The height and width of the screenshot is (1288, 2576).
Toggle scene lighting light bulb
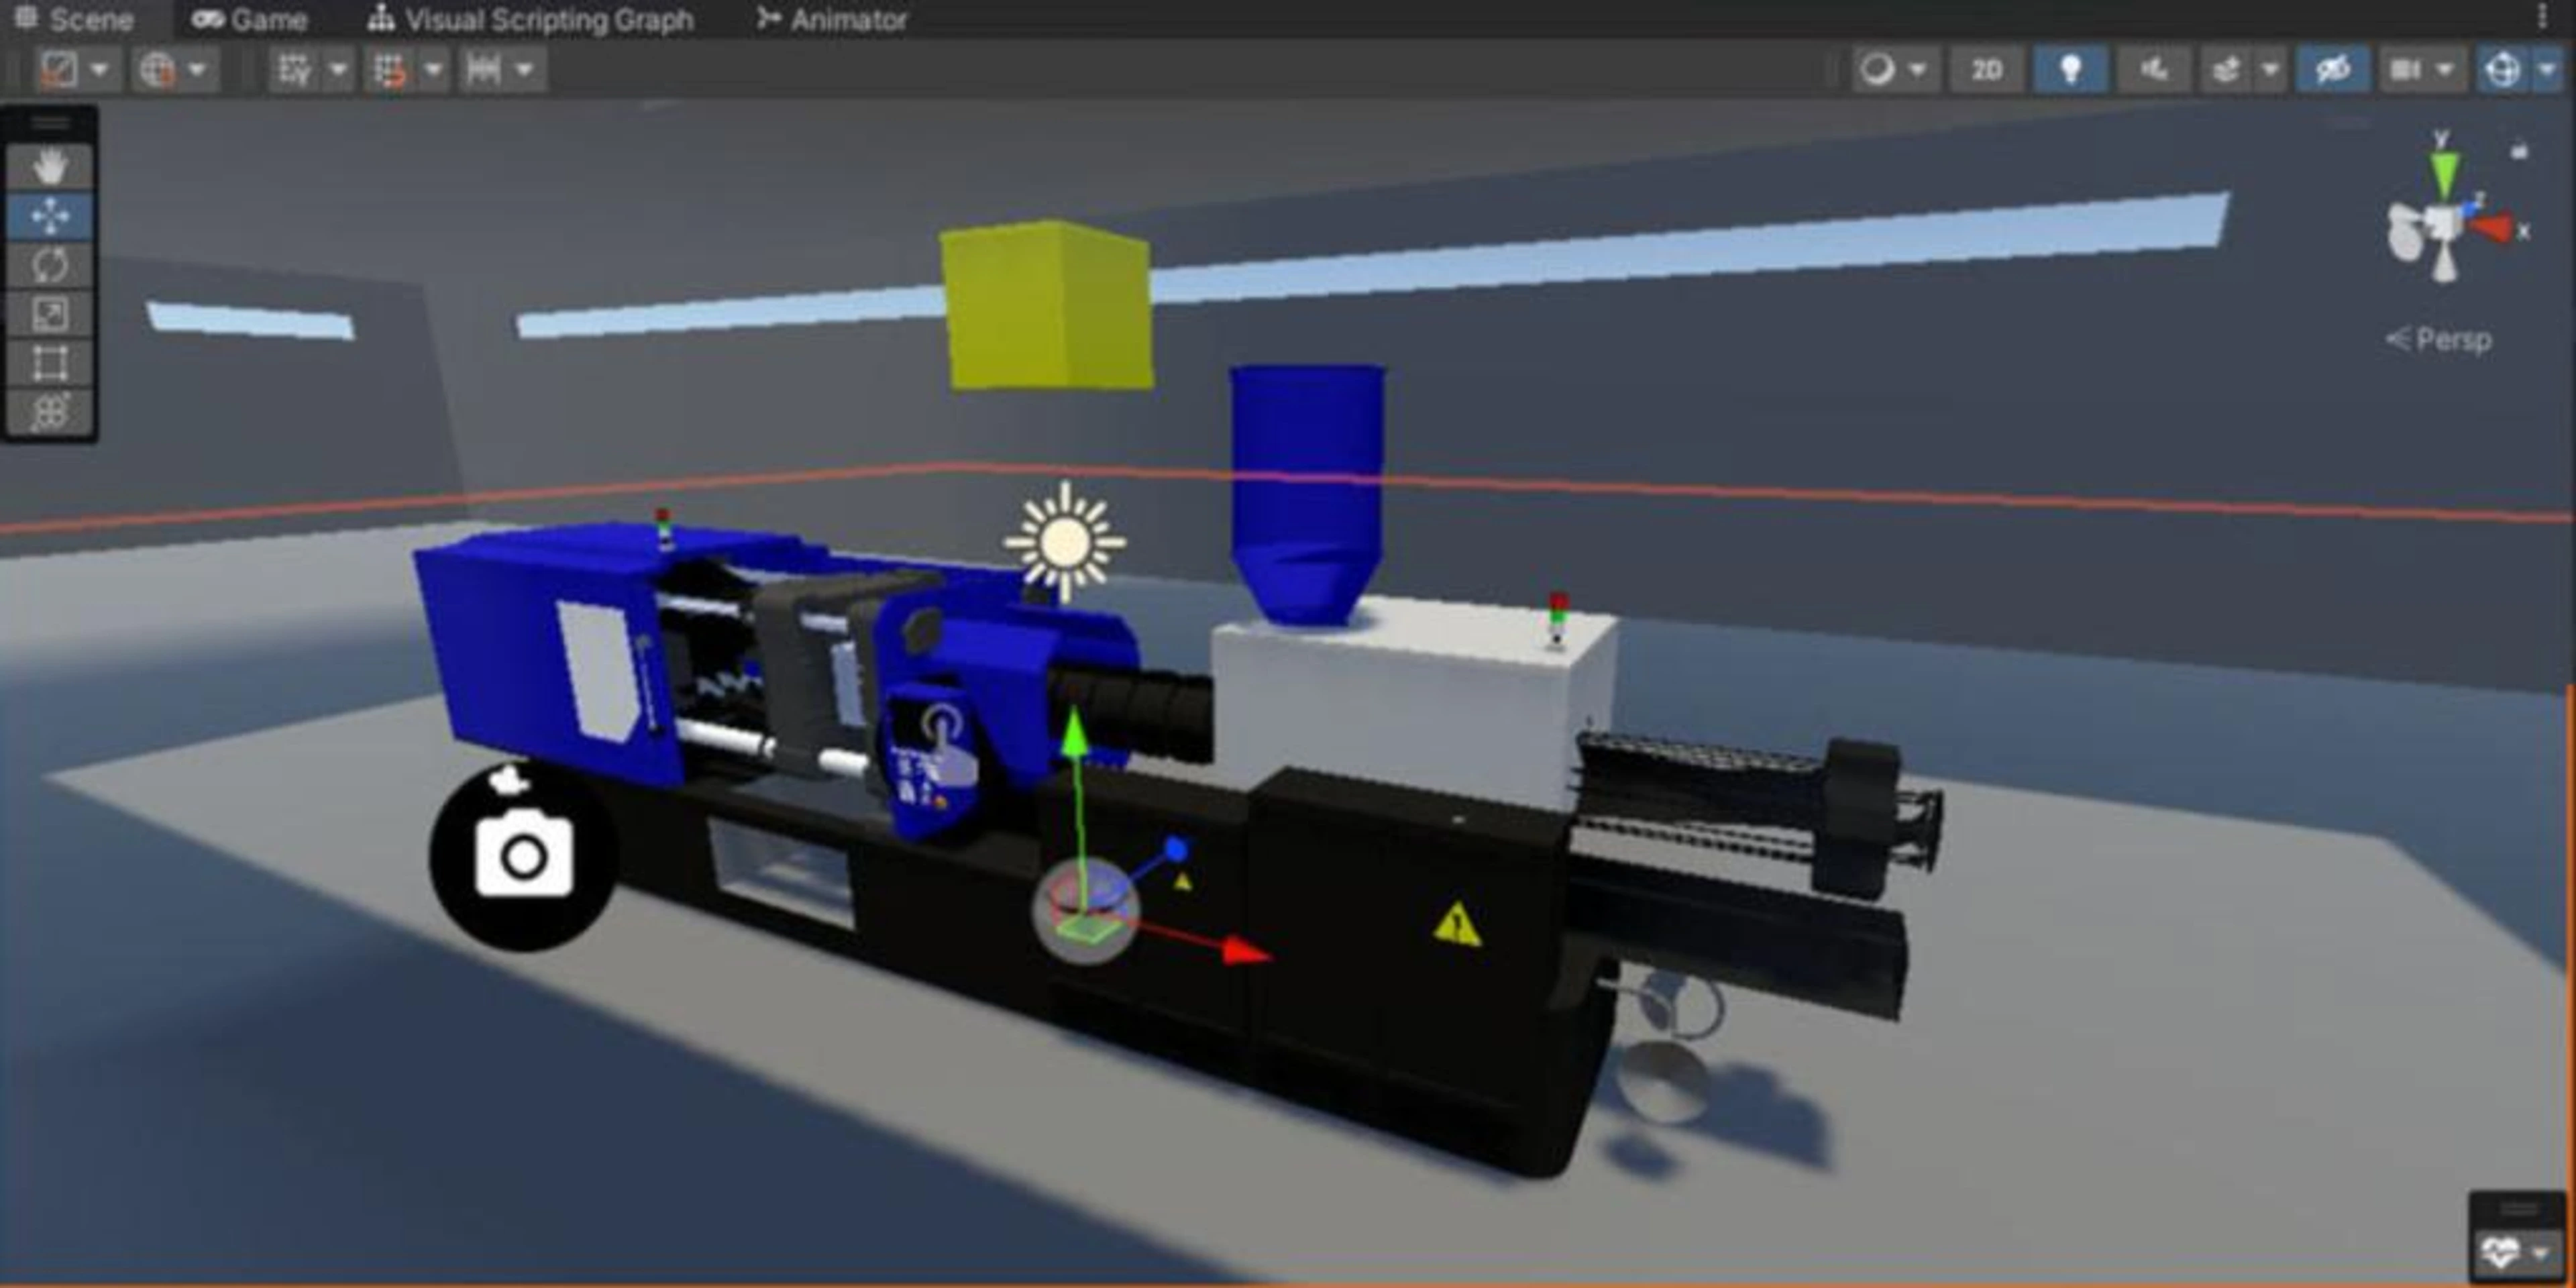(x=2070, y=69)
